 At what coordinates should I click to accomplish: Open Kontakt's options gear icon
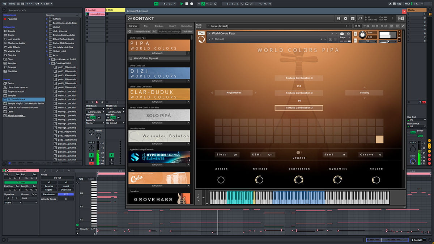(x=345, y=18)
